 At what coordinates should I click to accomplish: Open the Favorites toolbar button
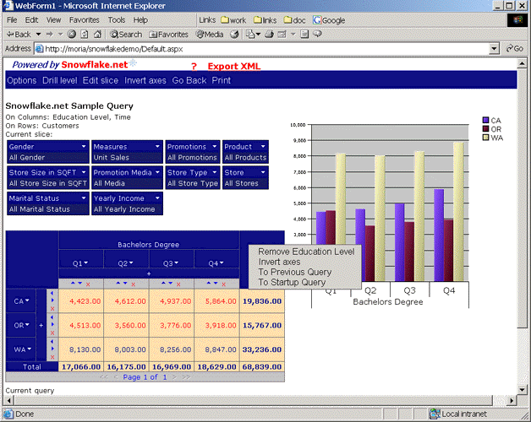pos(168,34)
